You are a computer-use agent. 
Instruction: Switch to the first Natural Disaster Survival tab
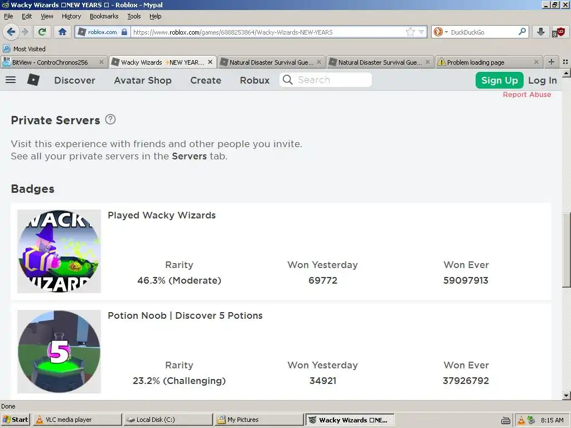click(272, 62)
